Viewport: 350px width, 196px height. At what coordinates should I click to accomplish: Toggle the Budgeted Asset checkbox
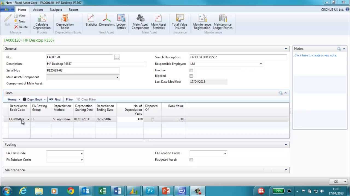(x=191, y=160)
